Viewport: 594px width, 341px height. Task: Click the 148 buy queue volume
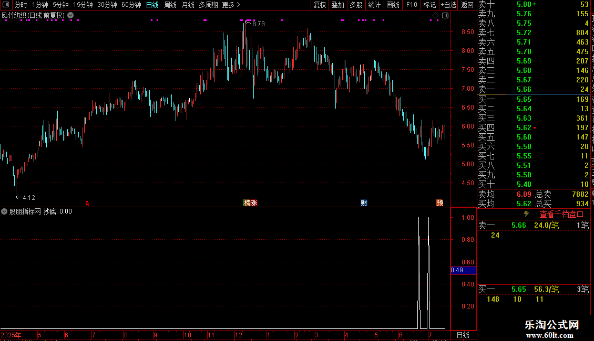point(493,299)
